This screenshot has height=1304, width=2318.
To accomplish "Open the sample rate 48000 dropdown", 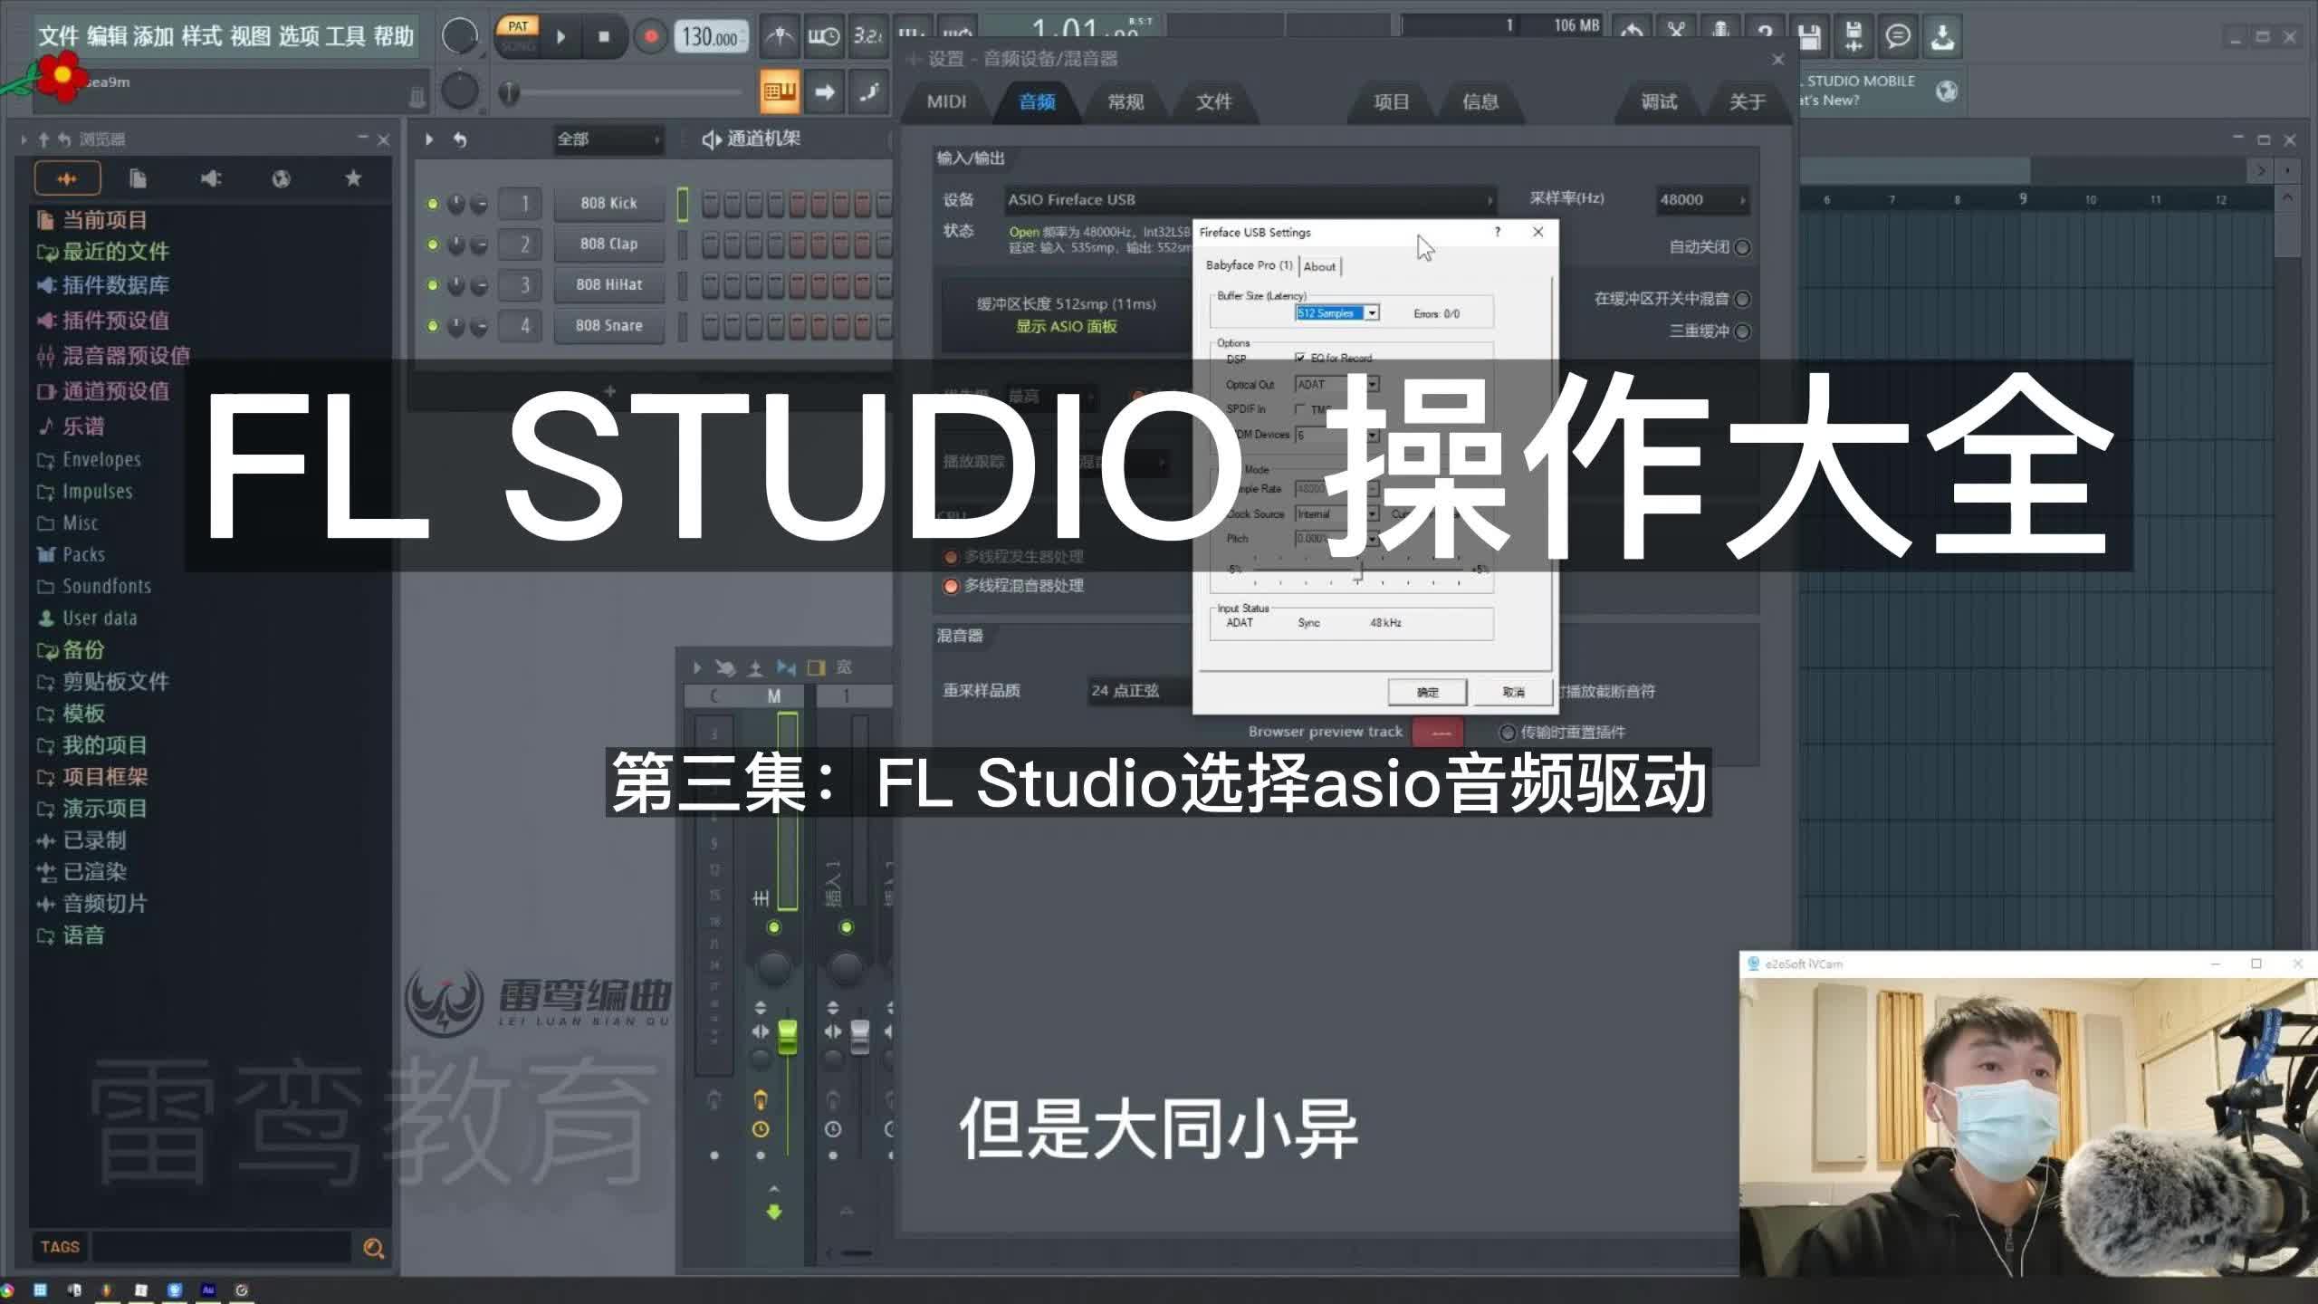I will click(x=1702, y=199).
